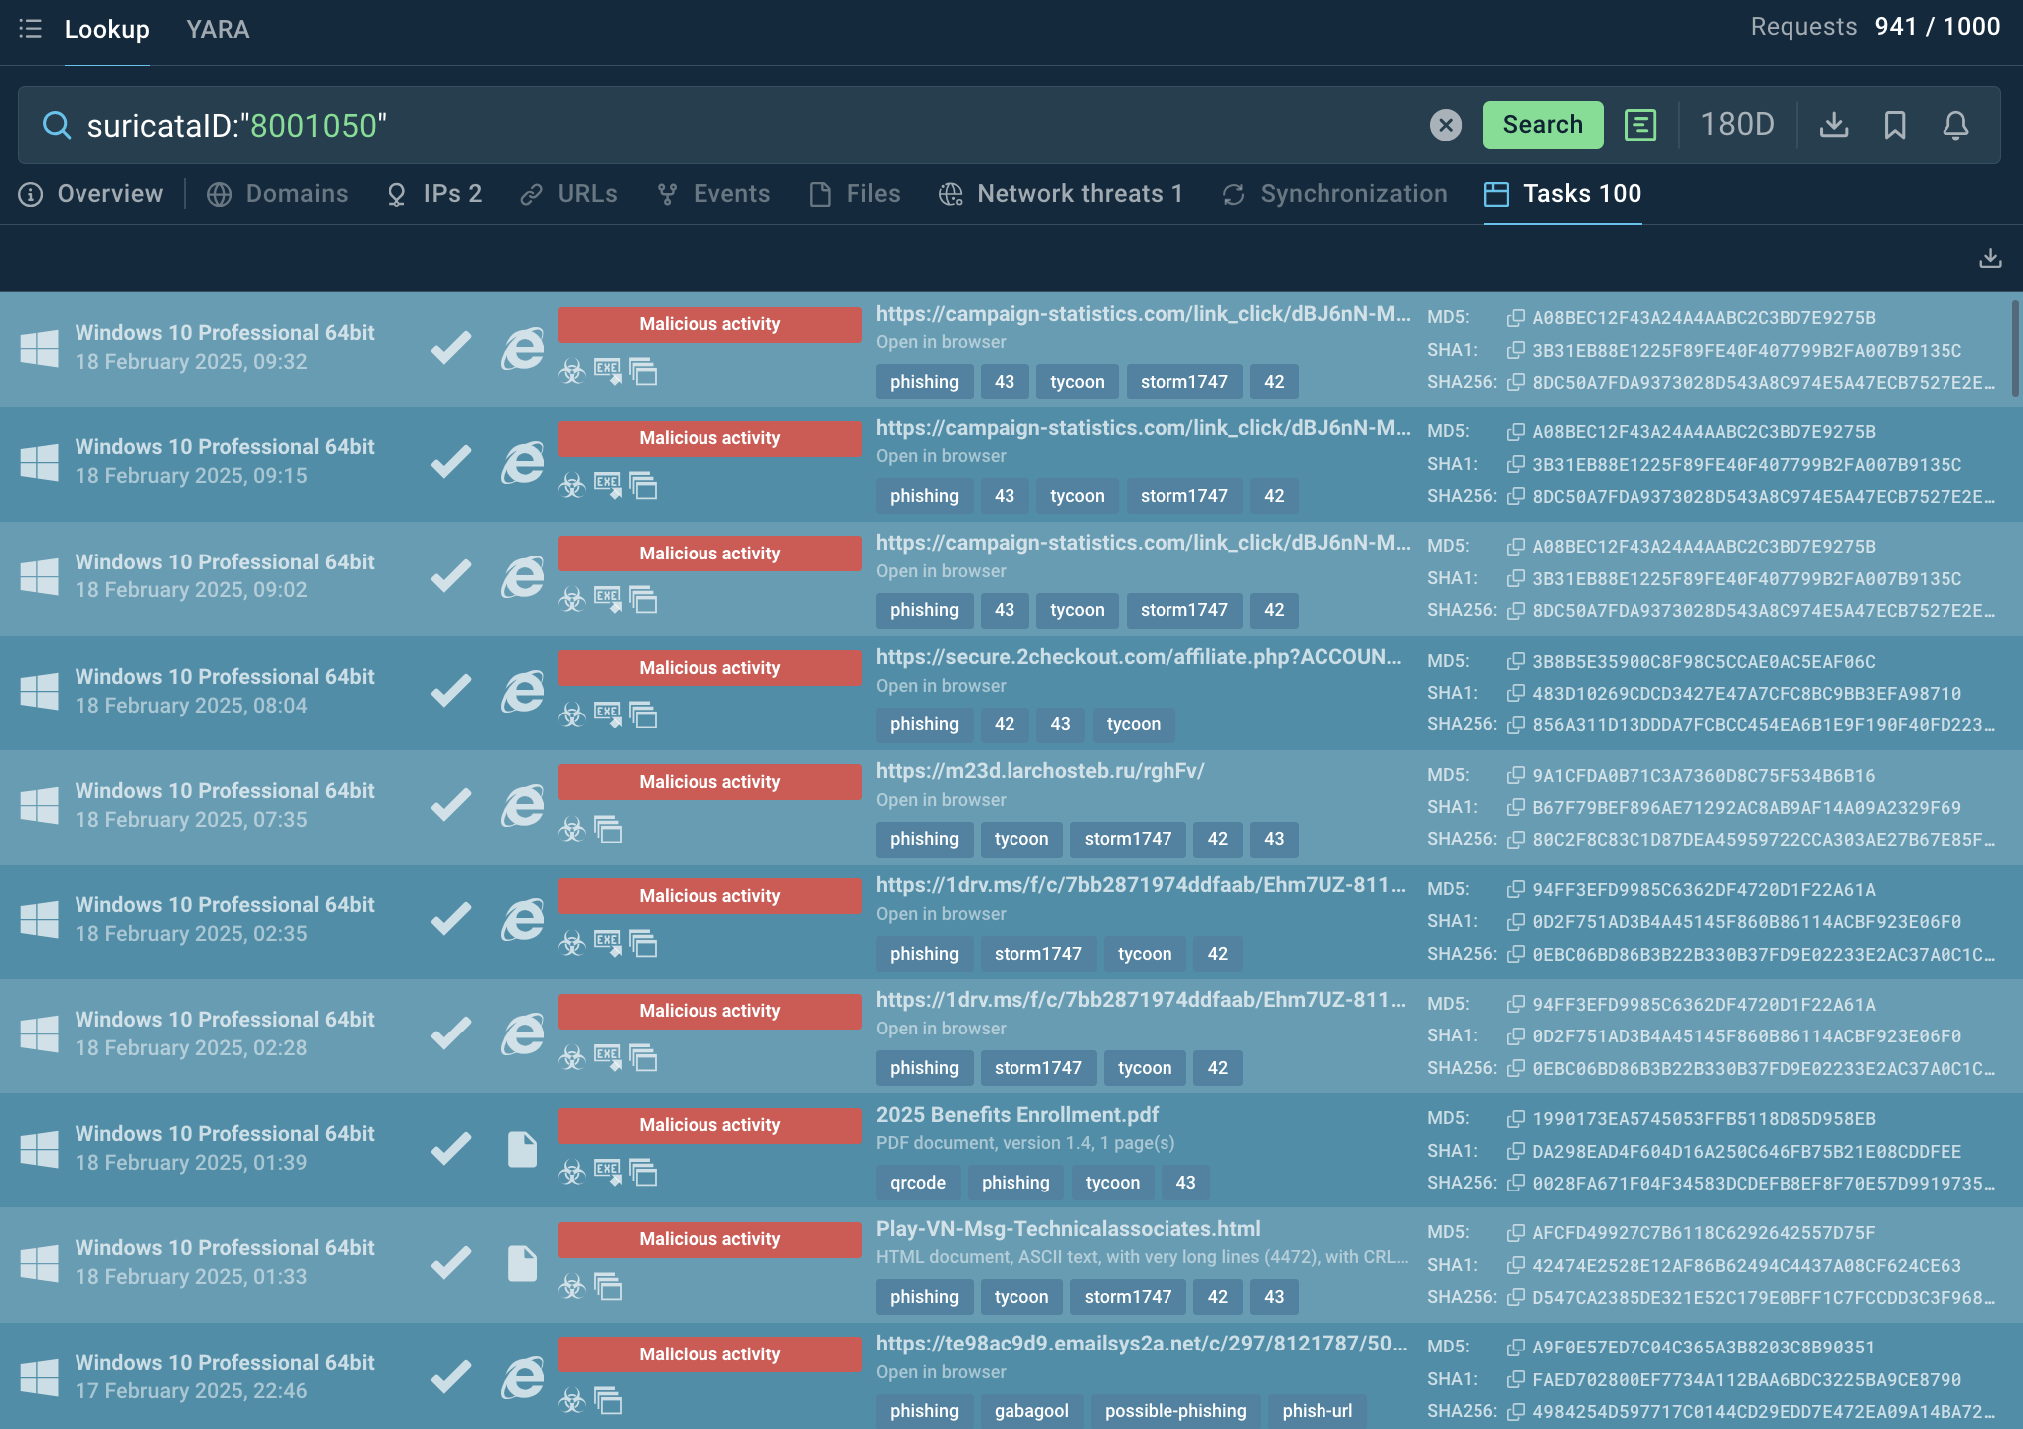Click the green Search button
The width and height of the screenshot is (2023, 1429).
click(x=1542, y=125)
